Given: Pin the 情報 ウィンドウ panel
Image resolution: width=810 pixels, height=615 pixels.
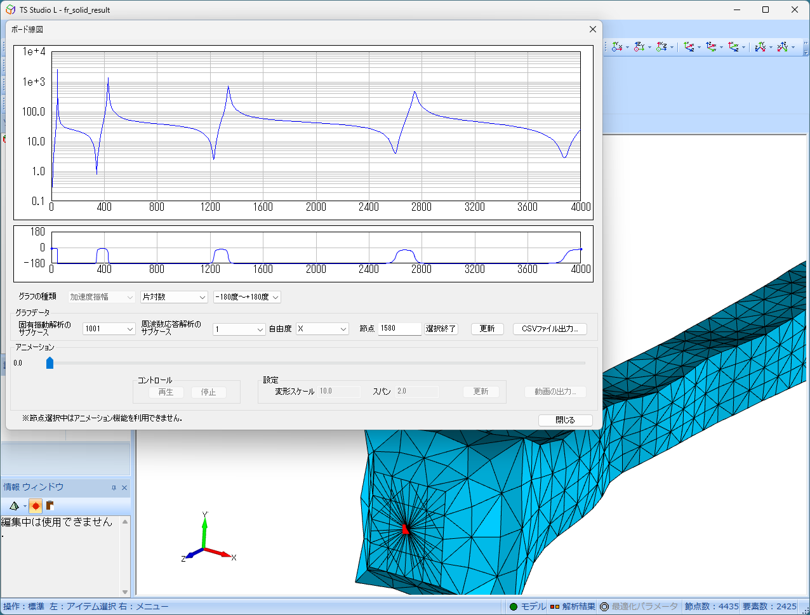Looking at the screenshot, I should [114, 487].
